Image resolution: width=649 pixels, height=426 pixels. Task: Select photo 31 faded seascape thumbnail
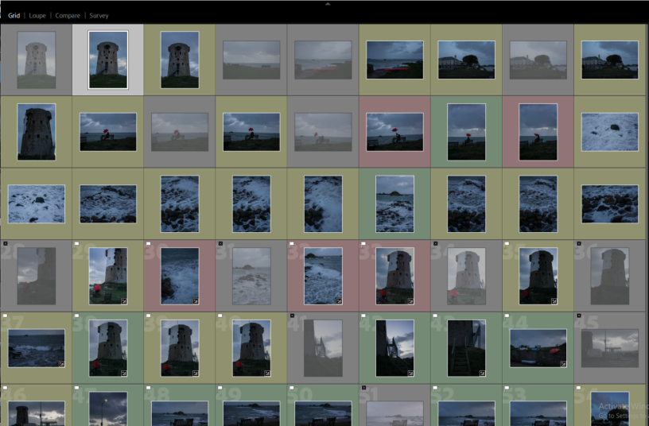pos(251,276)
